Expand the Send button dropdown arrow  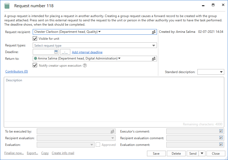202,153
